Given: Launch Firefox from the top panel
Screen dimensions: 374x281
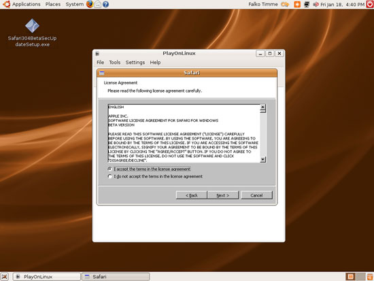Looking at the screenshot, I should click(90, 4).
